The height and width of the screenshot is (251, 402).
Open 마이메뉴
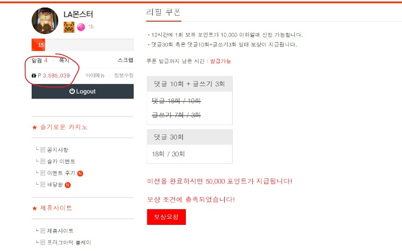pos(95,75)
